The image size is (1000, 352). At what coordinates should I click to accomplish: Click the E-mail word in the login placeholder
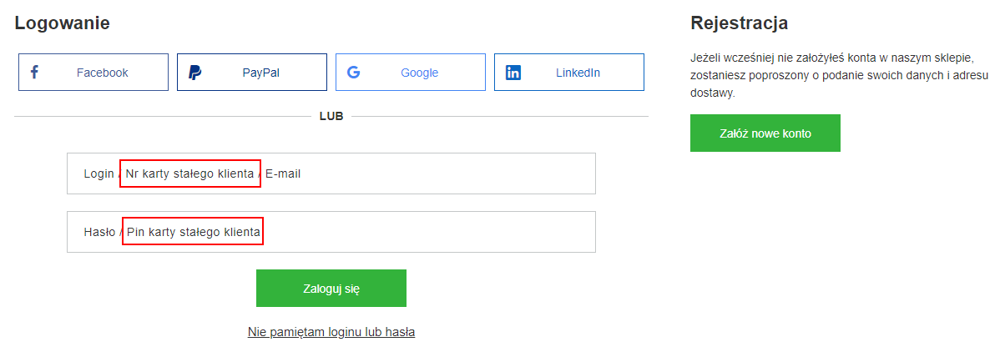click(x=282, y=173)
